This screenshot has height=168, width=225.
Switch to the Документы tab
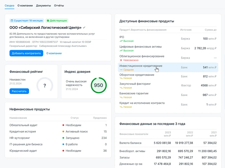pos(43,6)
